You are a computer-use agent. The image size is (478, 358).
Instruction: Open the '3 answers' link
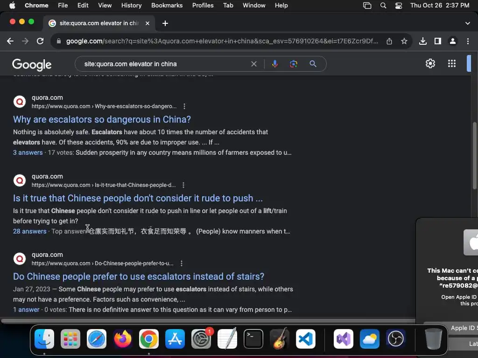click(x=28, y=152)
